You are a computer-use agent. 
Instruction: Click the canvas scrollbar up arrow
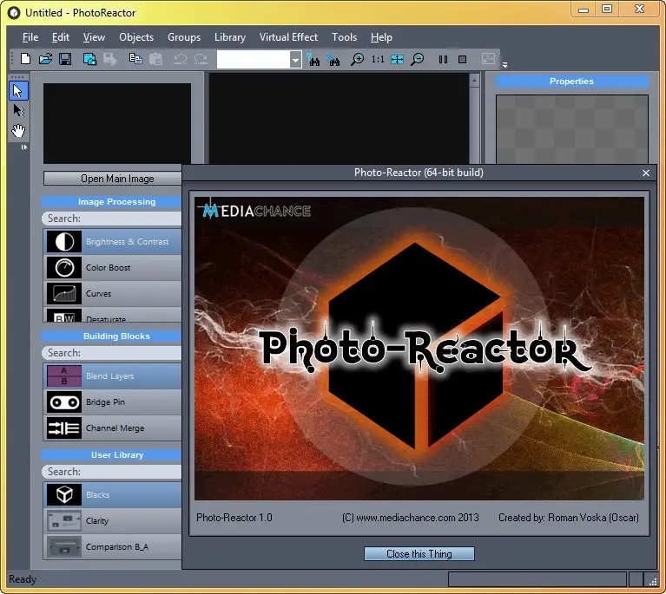[x=475, y=80]
